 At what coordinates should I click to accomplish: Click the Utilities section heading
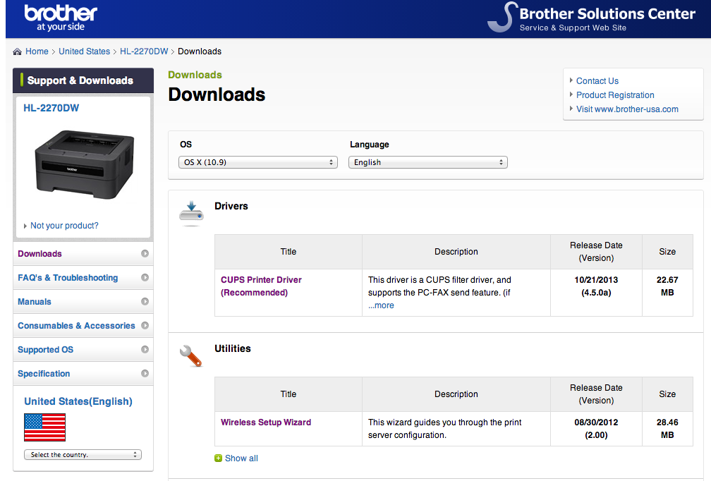pos(233,348)
